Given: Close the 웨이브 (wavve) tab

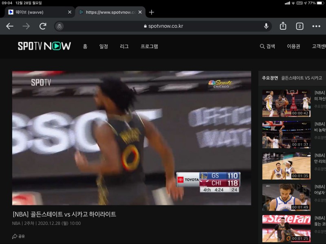Looking at the screenshot, I should 69,12.
